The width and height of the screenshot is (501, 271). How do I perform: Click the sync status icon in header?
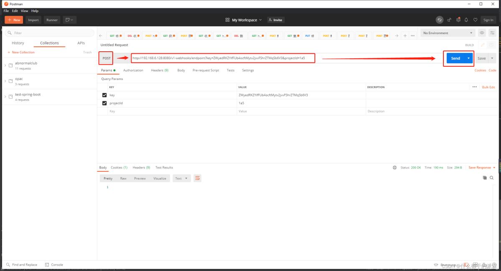click(440, 20)
